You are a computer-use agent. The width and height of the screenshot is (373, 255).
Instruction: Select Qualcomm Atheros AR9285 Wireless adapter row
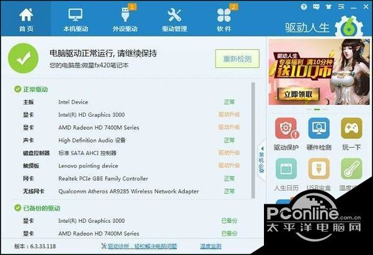click(129, 191)
